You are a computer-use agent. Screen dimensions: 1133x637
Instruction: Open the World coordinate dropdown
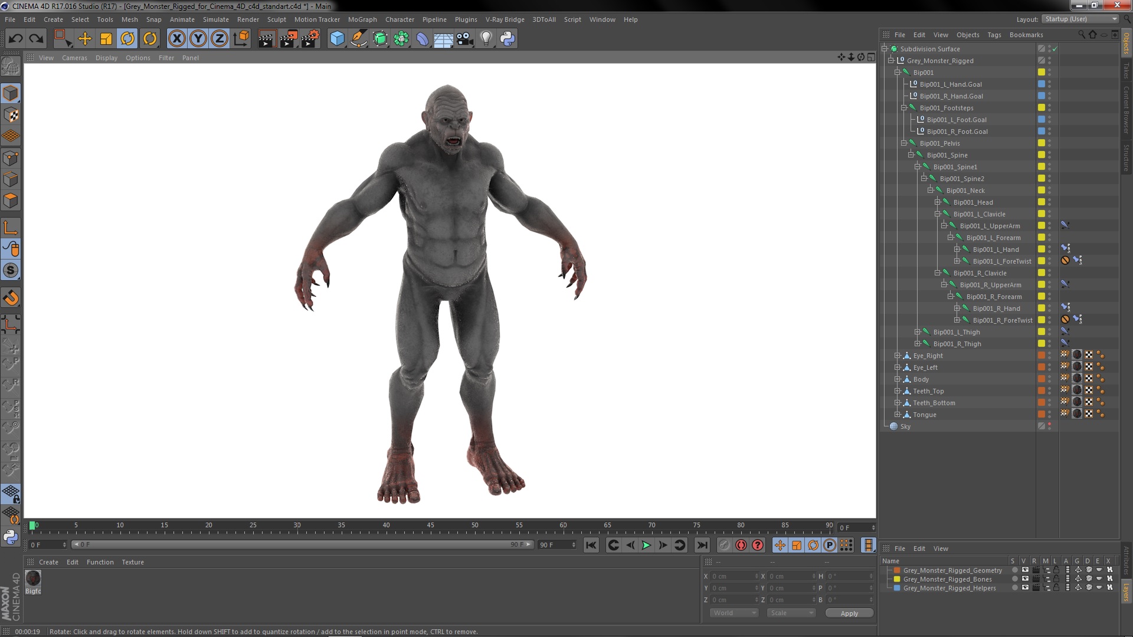point(733,613)
